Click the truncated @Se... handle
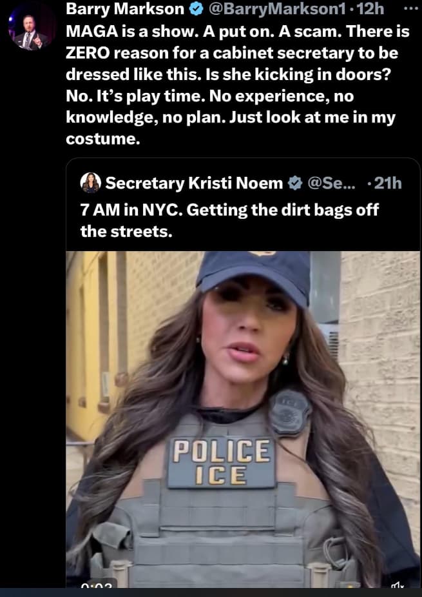 [x=331, y=183]
